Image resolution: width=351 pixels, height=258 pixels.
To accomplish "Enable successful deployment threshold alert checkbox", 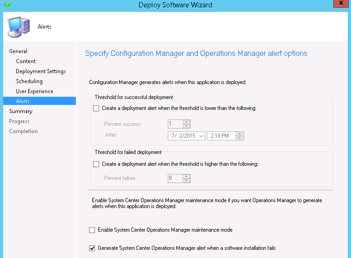I will [96, 108].
